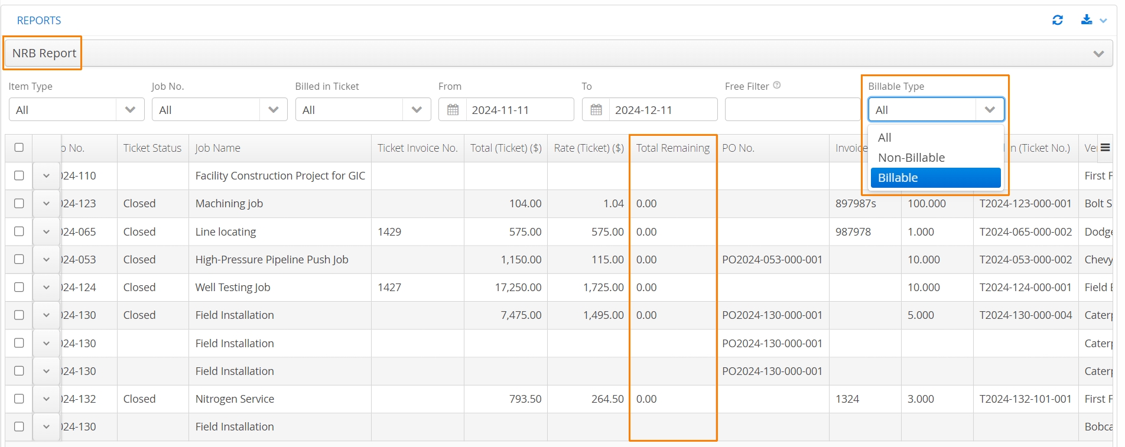Click the Free Filter text input
The width and height of the screenshot is (1125, 447).
pyautogui.click(x=792, y=110)
